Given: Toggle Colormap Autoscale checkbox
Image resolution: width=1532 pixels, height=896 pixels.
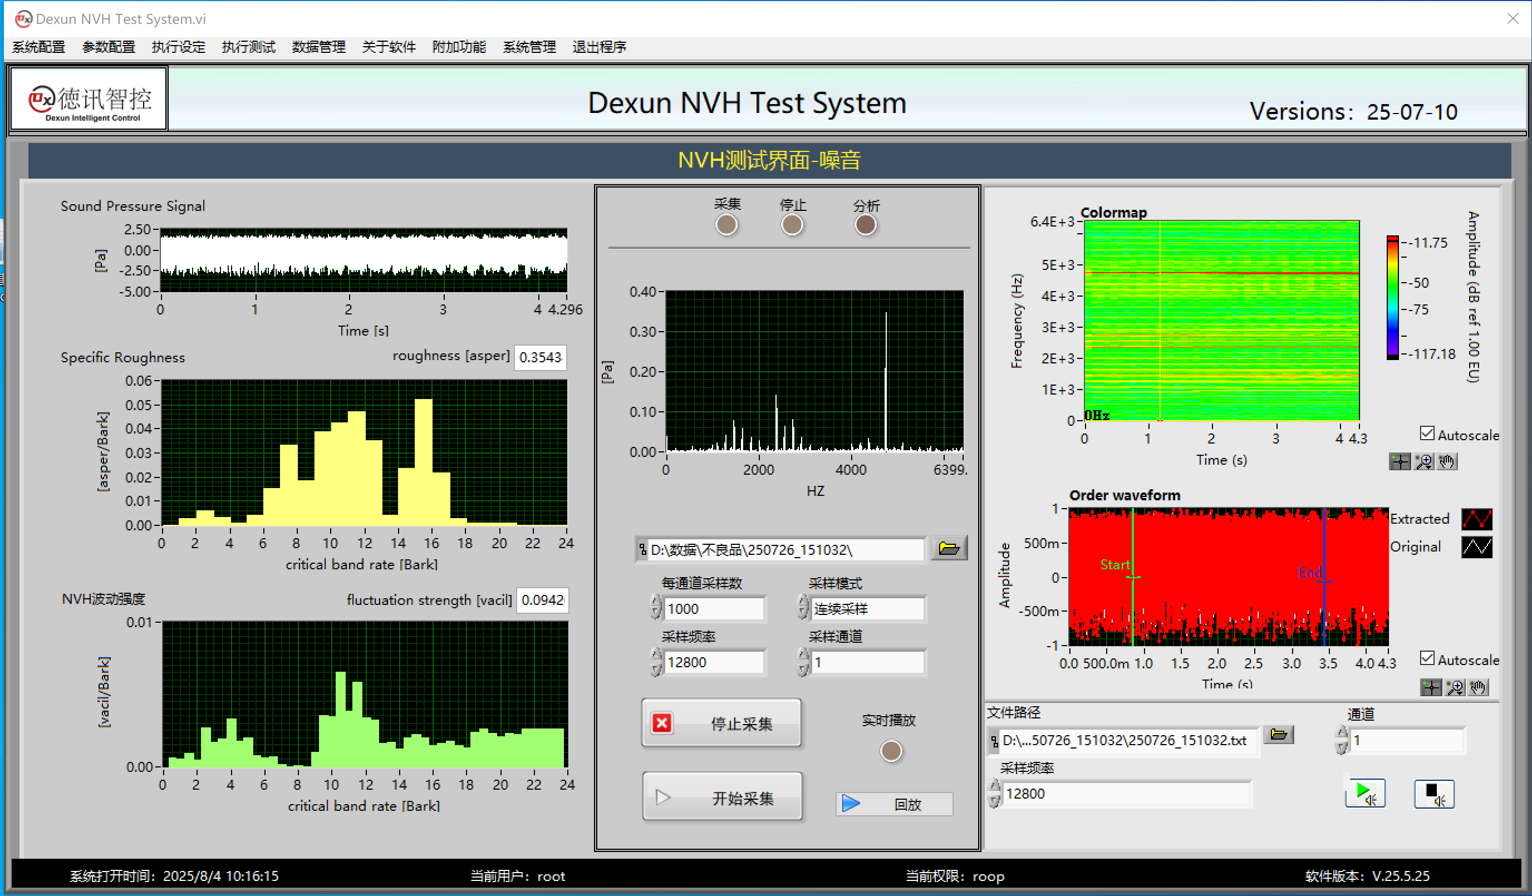Looking at the screenshot, I should 1427,434.
